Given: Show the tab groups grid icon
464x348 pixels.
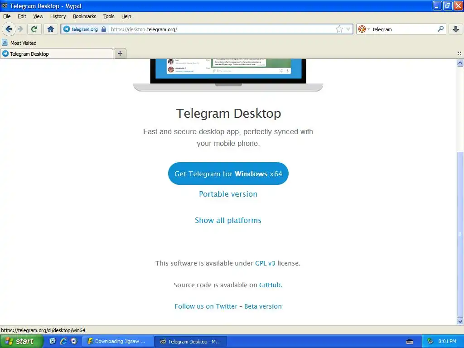Looking at the screenshot, I should 459,53.
